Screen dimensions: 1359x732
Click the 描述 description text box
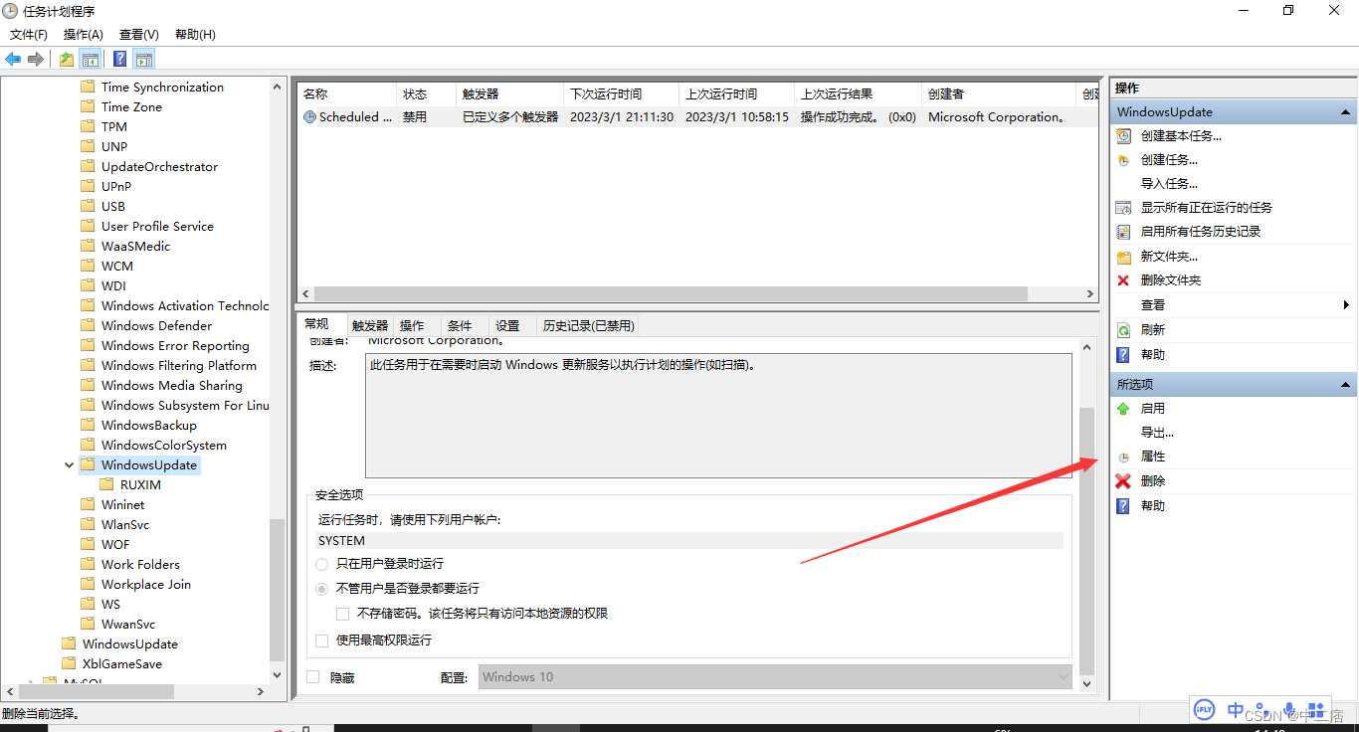(x=718, y=416)
